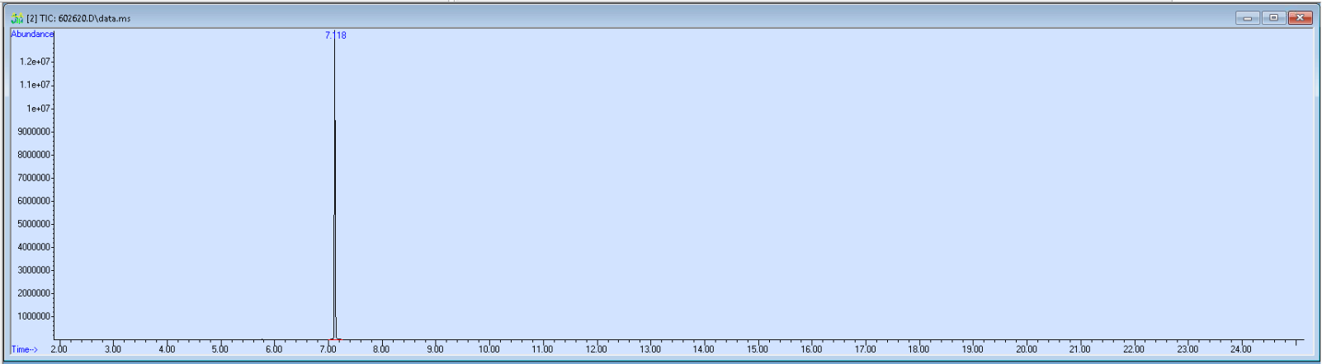Click the 24.00 time axis label
Image resolution: width=1322 pixels, height=364 pixels.
tap(1240, 349)
